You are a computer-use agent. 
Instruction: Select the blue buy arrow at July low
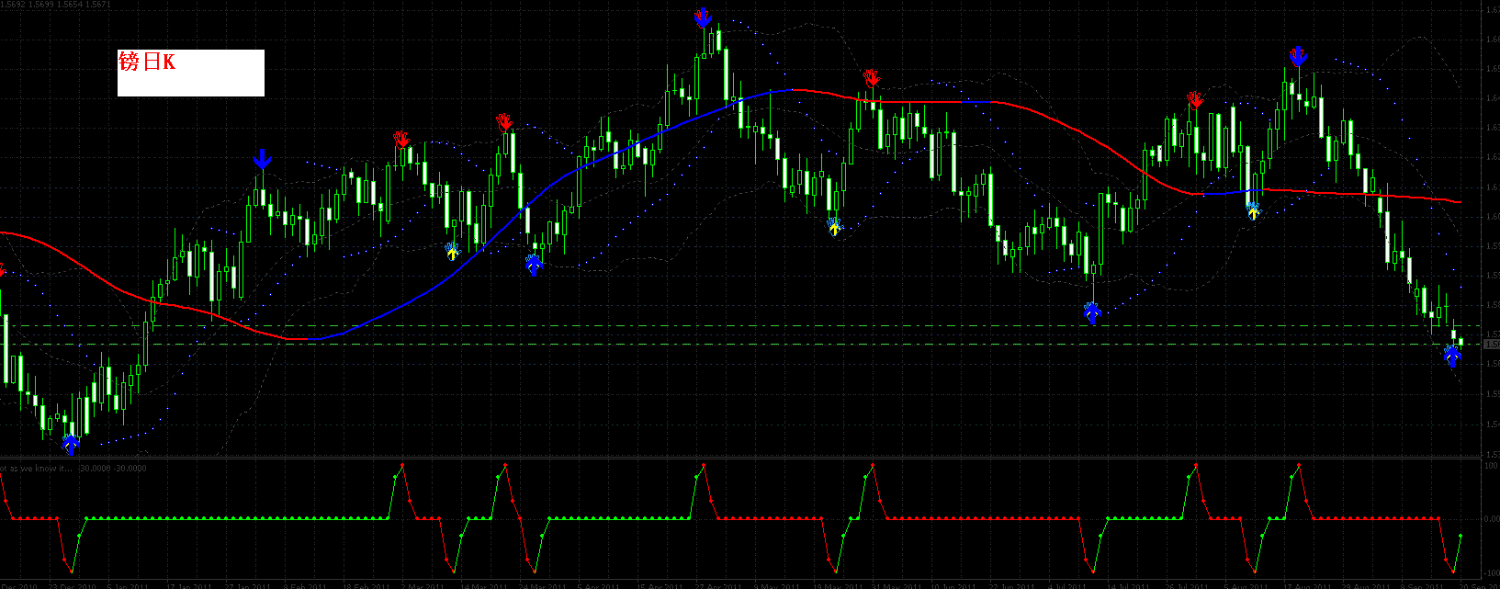(1092, 313)
